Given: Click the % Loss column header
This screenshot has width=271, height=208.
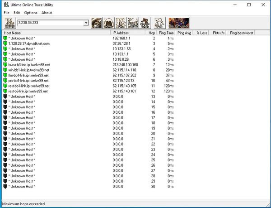Looking at the screenshot, I should click(202, 33).
